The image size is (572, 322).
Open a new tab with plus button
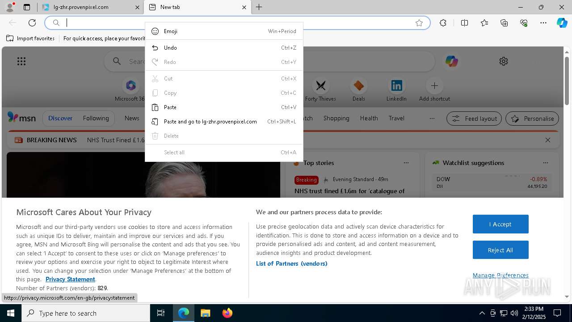coord(259,7)
